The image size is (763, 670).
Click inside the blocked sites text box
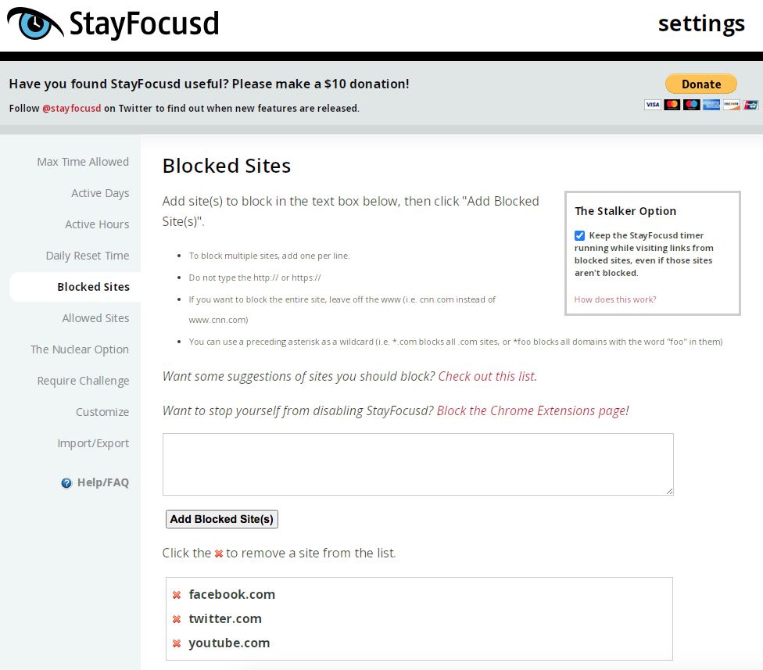click(x=418, y=464)
